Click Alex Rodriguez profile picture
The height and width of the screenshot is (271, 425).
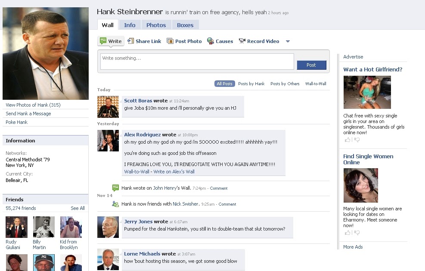[x=108, y=141]
